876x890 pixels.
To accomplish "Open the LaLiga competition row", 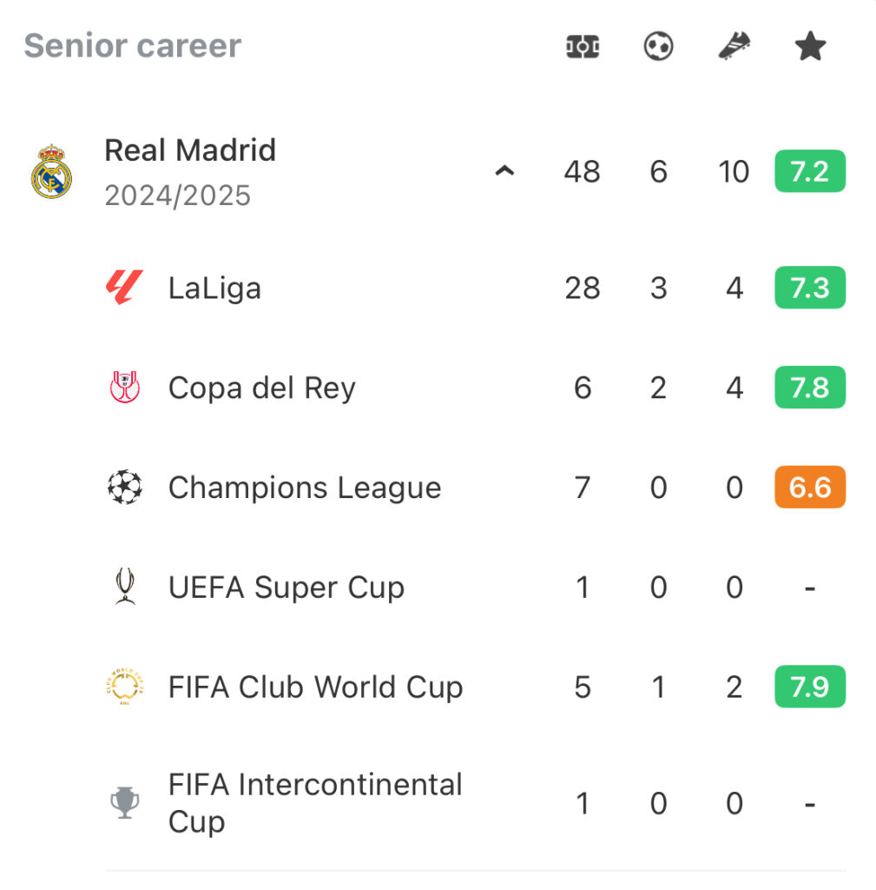I will [x=475, y=287].
